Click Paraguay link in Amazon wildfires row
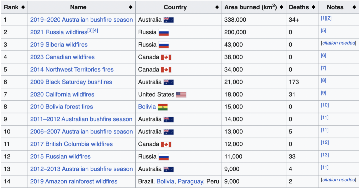The image size is (360, 189). coord(190,181)
